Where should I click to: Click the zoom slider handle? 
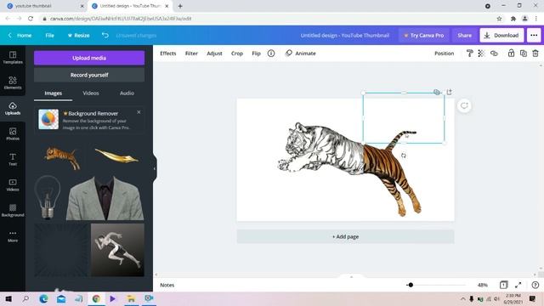tap(411, 285)
